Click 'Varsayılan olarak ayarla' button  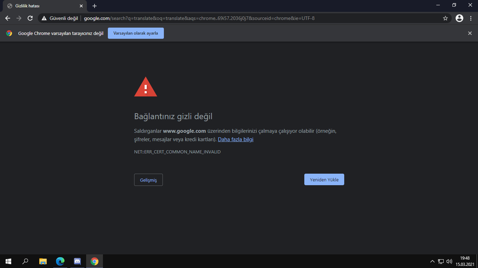pyautogui.click(x=136, y=33)
